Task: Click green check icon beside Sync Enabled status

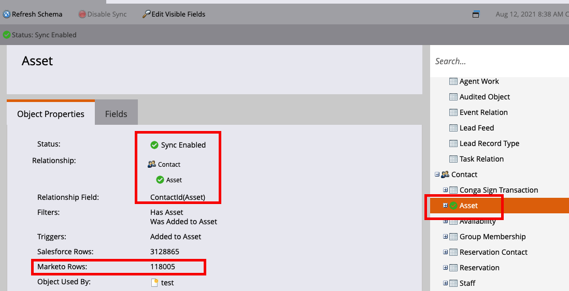Action: pos(154,145)
